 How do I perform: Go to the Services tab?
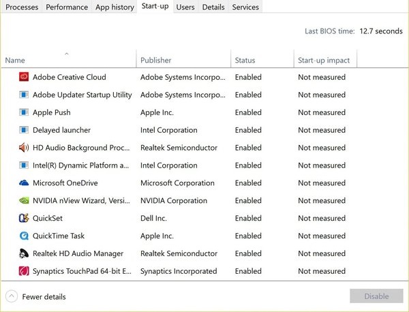(245, 7)
